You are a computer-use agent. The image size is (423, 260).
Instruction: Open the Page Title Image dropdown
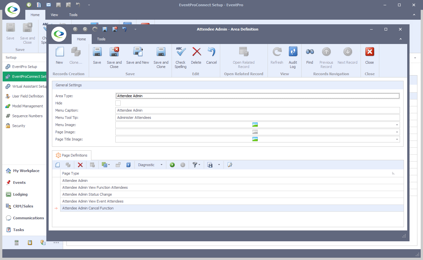(397, 139)
